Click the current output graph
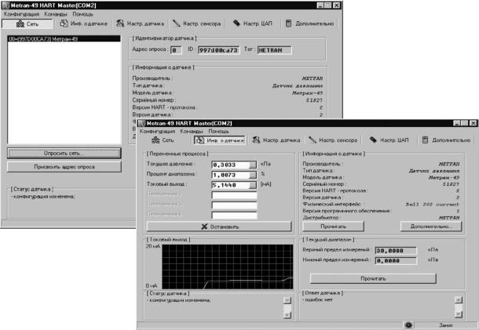This screenshot has height=330, width=479. pos(227,267)
